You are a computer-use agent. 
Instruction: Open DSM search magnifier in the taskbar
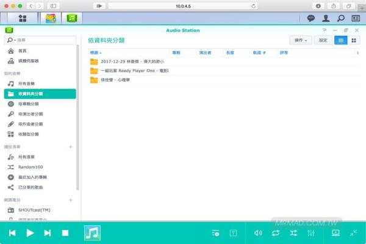(x=341, y=18)
